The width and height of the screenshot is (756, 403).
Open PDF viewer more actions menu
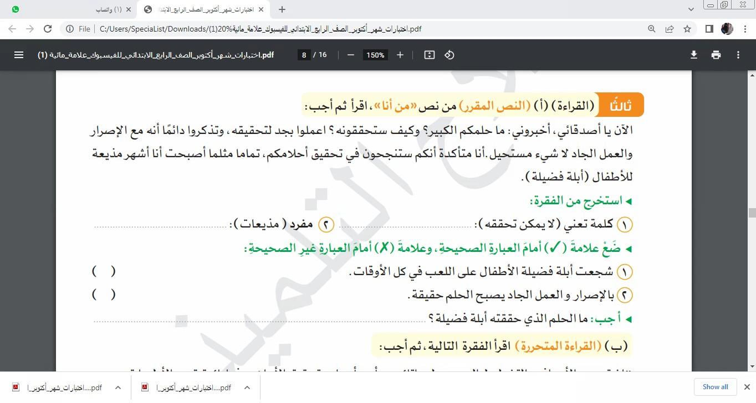tap(738, 55)
